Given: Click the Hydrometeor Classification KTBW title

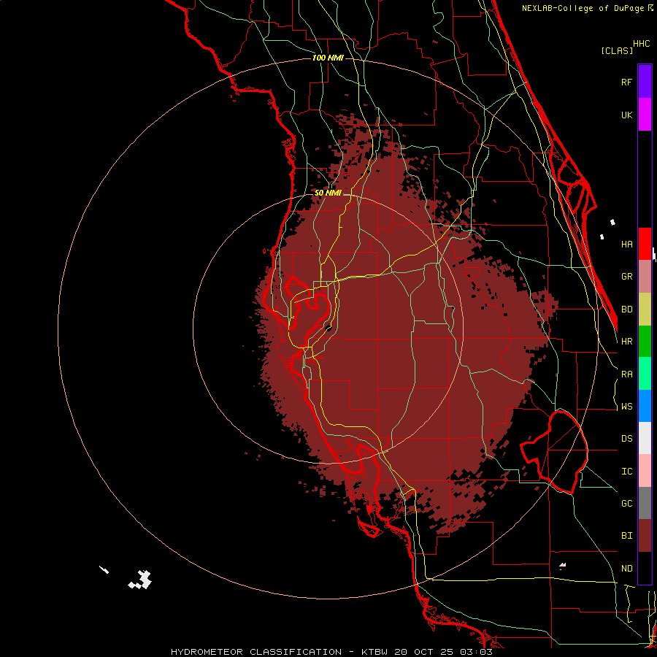Looking at the screenshot, I should tap(331, 652).
